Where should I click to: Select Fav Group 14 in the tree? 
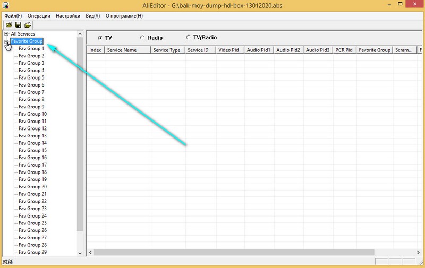click(x=32, y=143)
